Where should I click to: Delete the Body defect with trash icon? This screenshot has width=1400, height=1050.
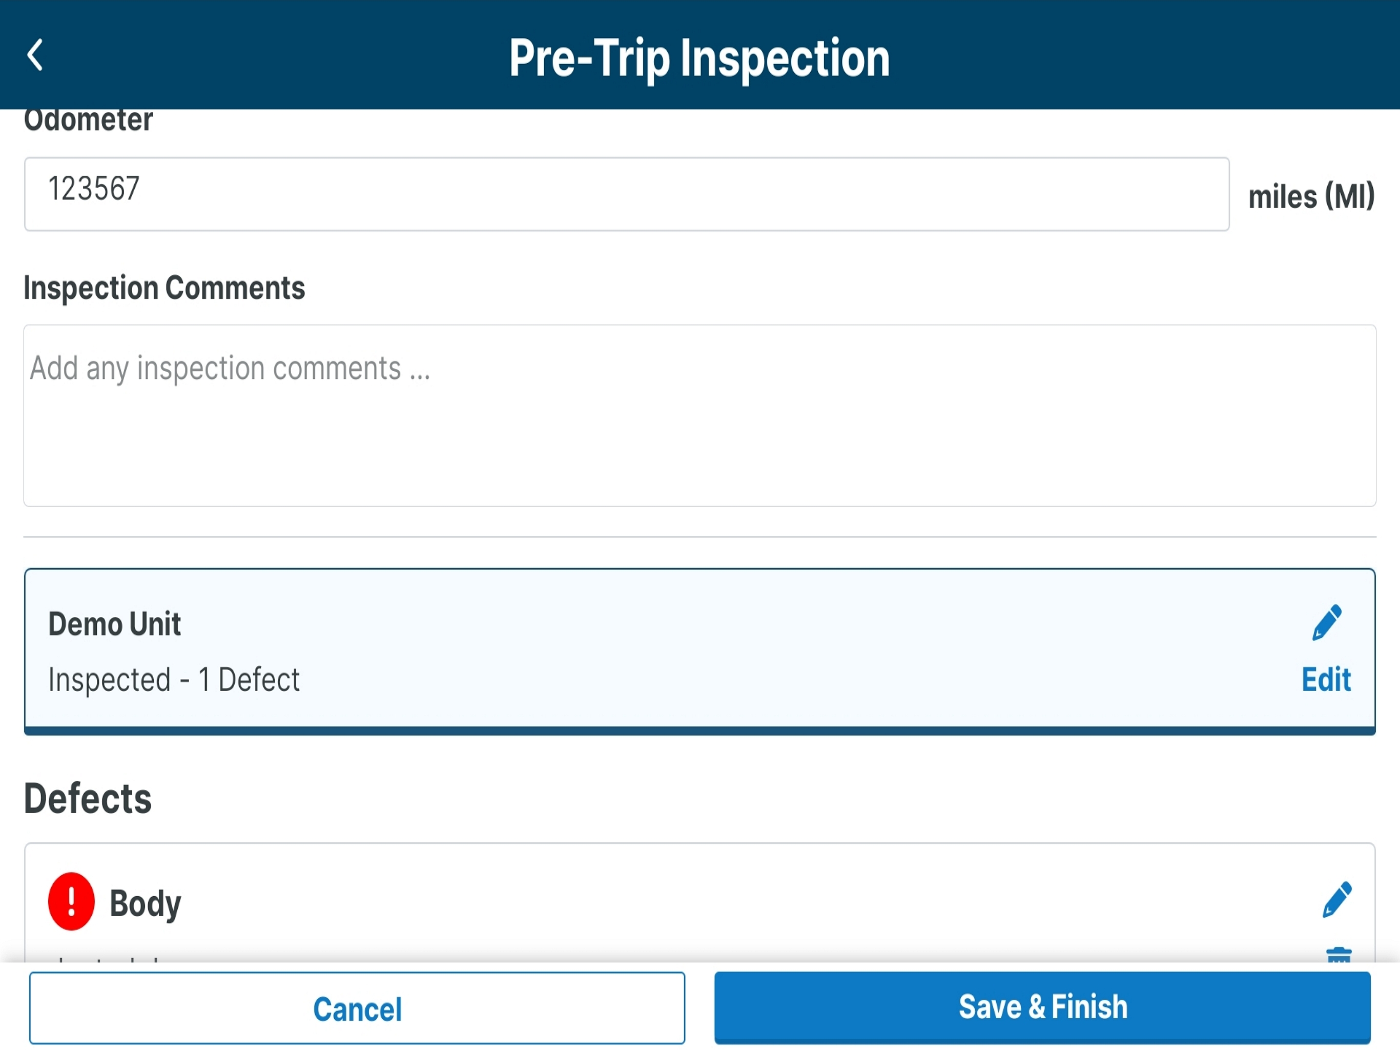[x=1338, y=955]
